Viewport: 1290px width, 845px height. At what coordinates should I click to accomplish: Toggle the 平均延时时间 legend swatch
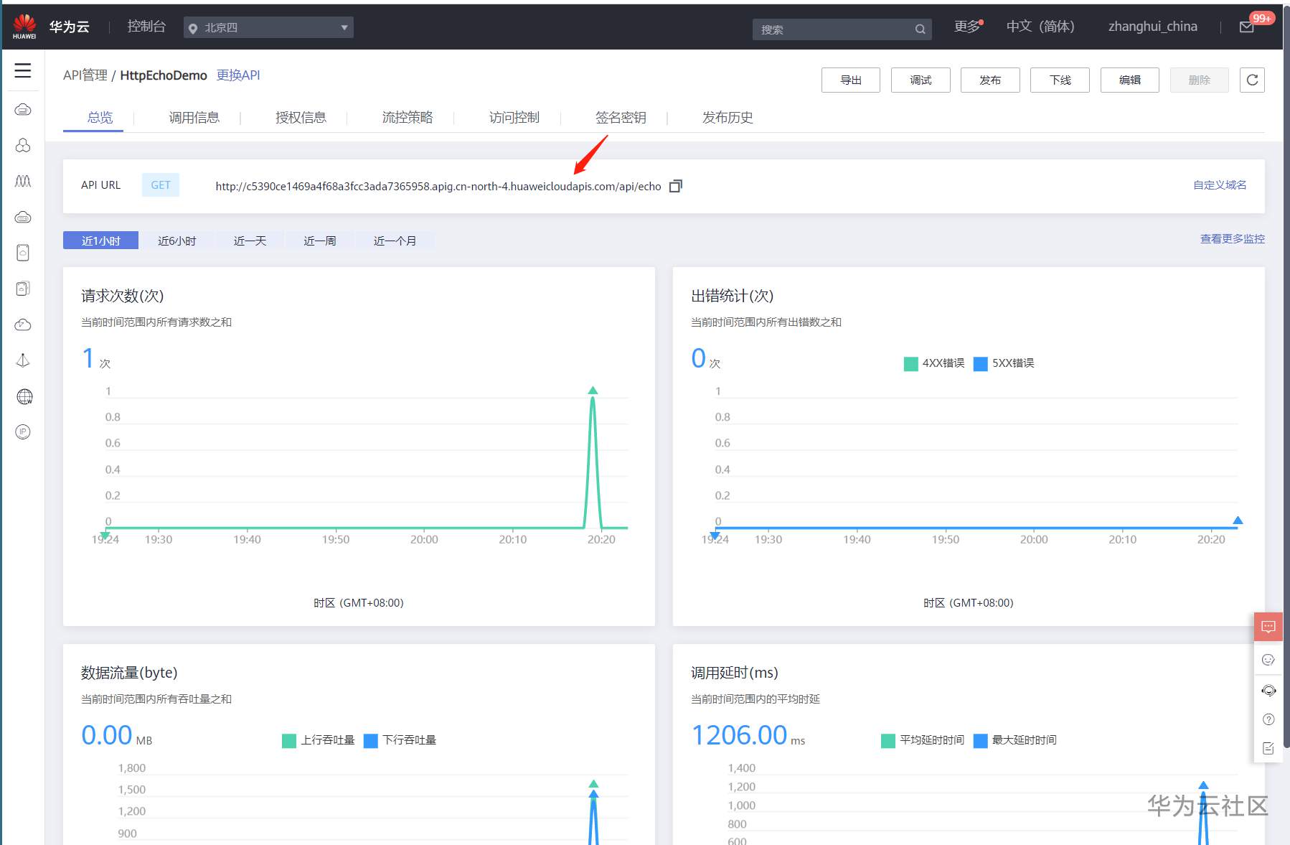[888, 741]
